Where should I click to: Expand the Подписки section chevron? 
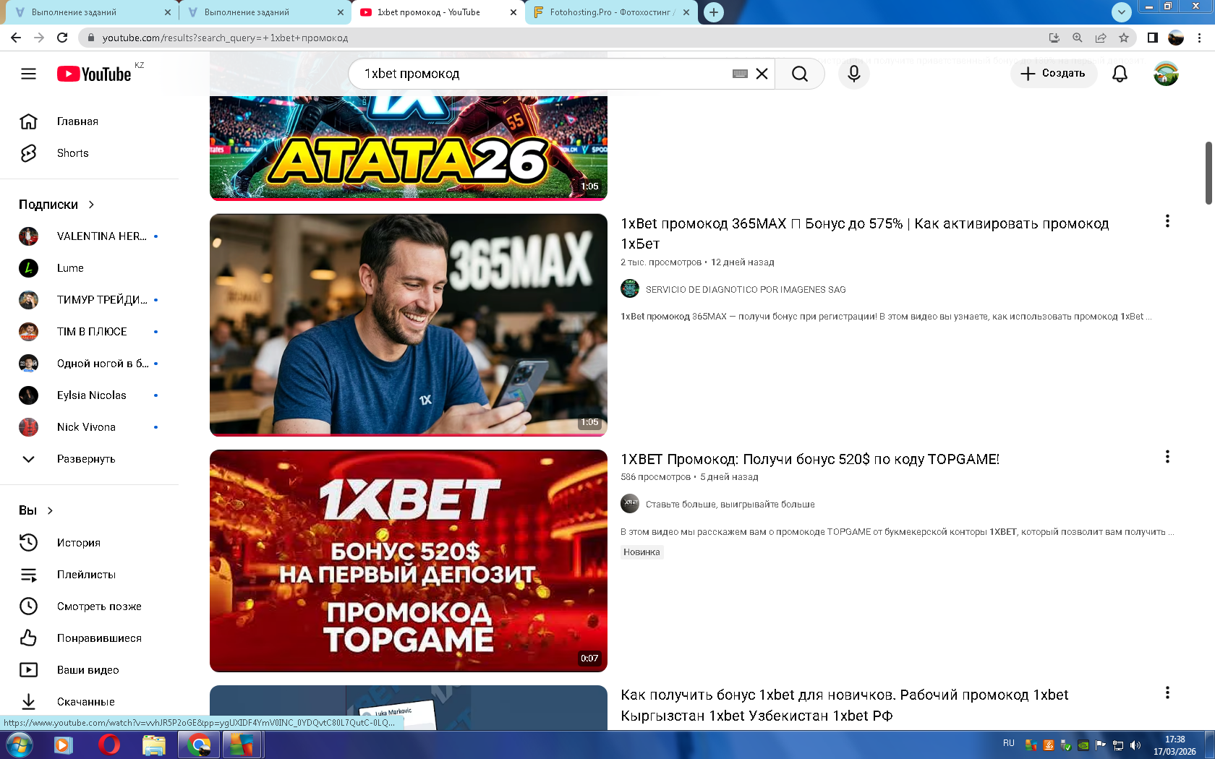tap(91, 205)
